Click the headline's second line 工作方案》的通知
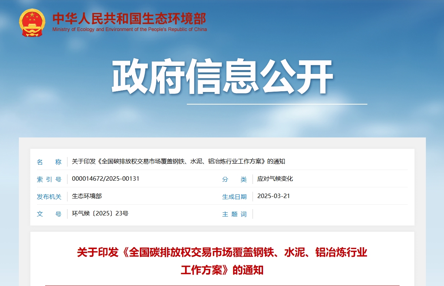 pos(222,270)
